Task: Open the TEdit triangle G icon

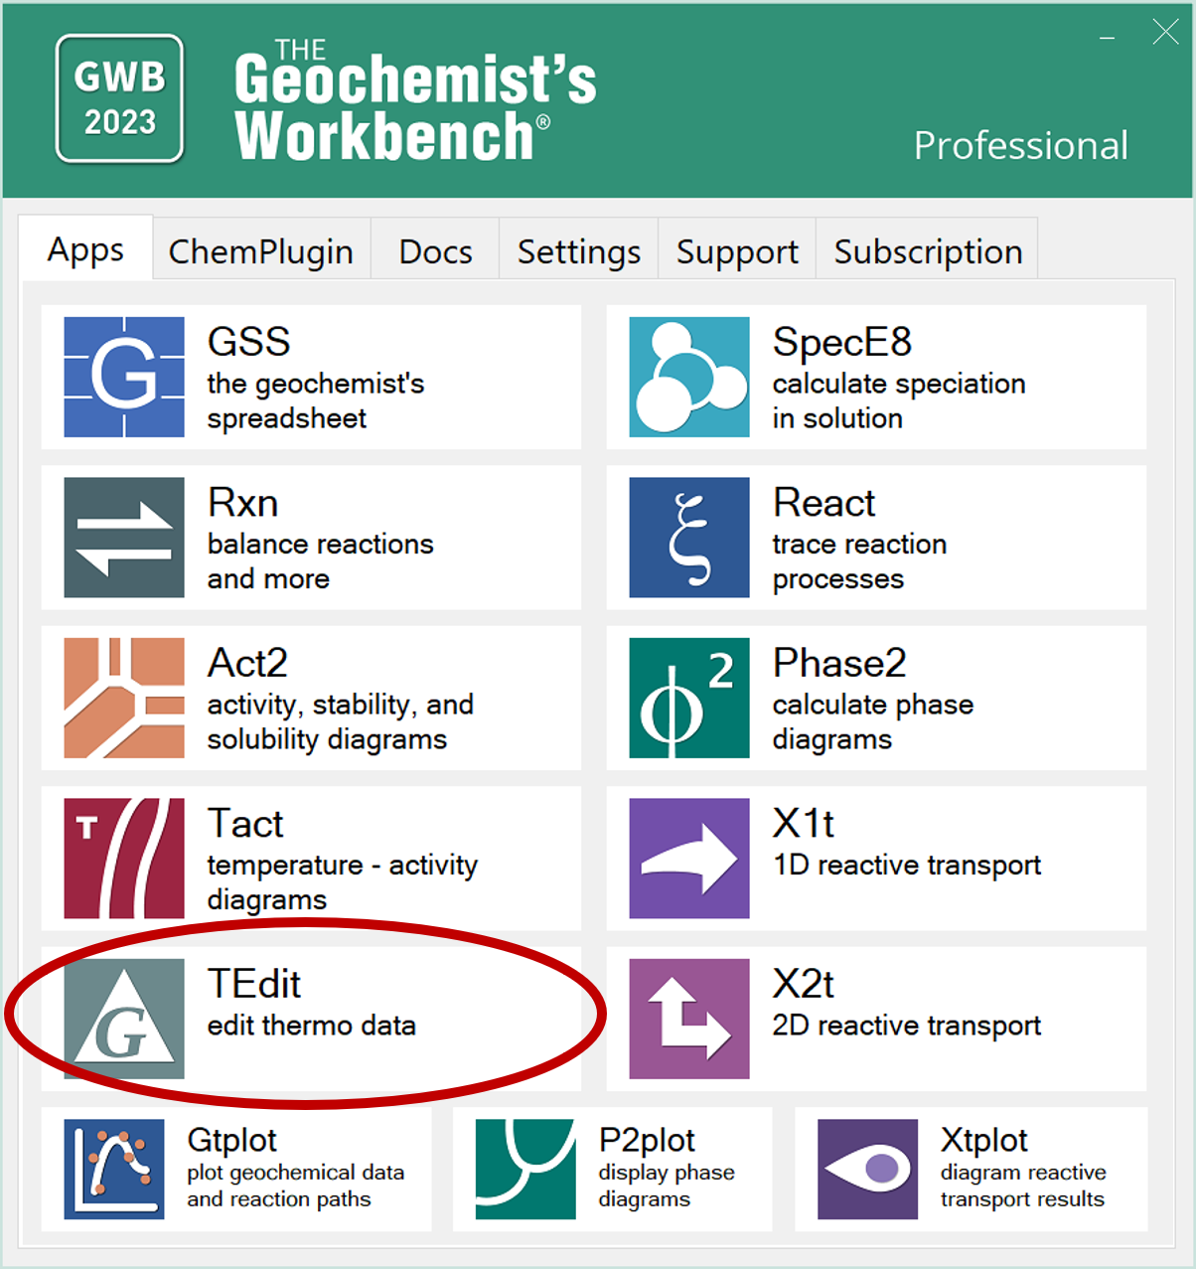Action: (x=124, y=1019)
